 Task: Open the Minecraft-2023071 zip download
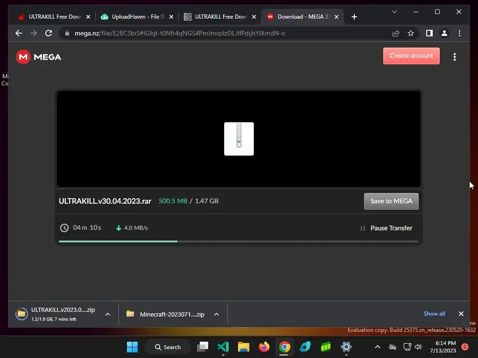click(x=166, y=314)
